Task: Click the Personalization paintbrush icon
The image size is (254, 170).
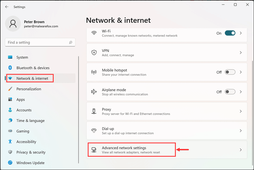Action: coord(10,89)
